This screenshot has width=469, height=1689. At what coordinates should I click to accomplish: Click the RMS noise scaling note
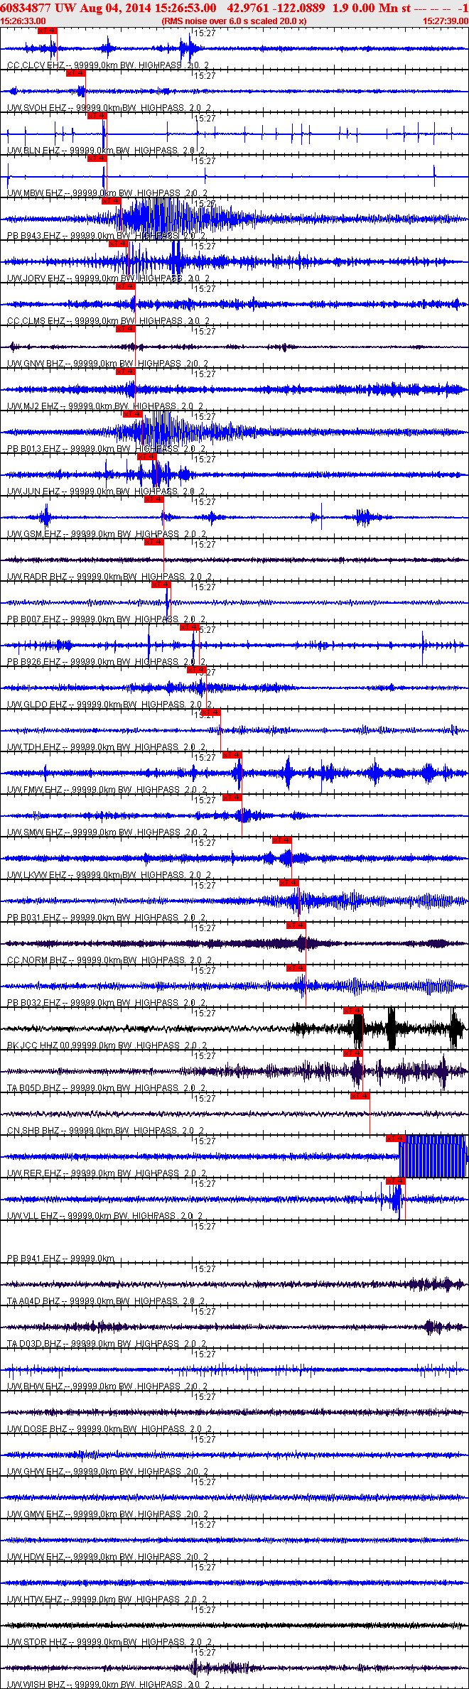234,21
